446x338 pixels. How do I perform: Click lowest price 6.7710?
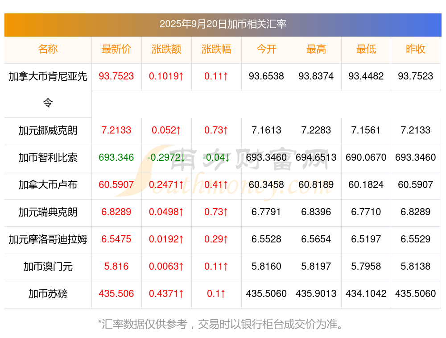click(x=366, y=212)
